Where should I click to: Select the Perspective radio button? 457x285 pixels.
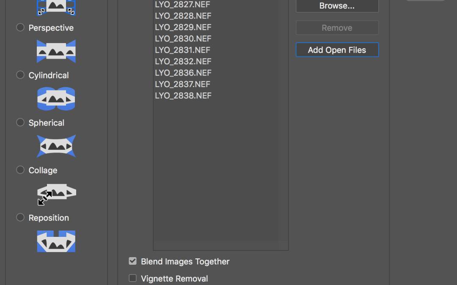20,27
